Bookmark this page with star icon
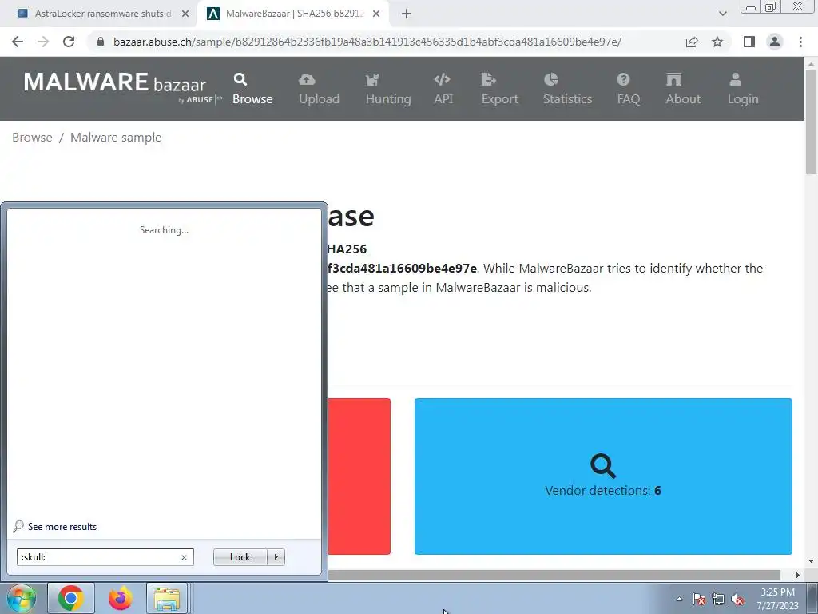818x614 pixels. (717, 42)
